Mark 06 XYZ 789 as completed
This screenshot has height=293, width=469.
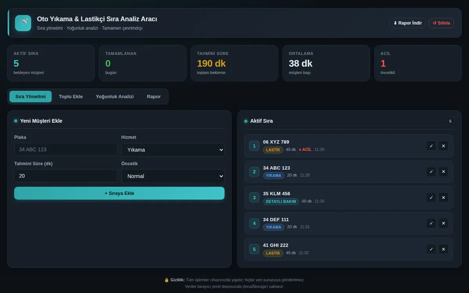tap(431, 146)
